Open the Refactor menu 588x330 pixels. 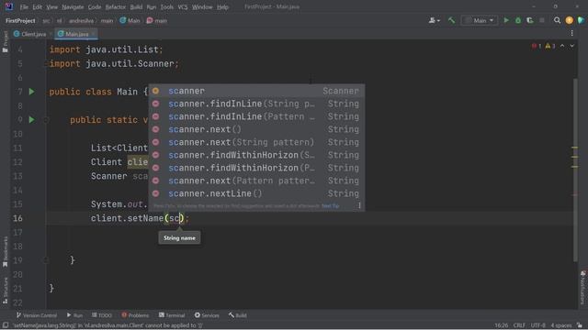[x=116, y=6]
